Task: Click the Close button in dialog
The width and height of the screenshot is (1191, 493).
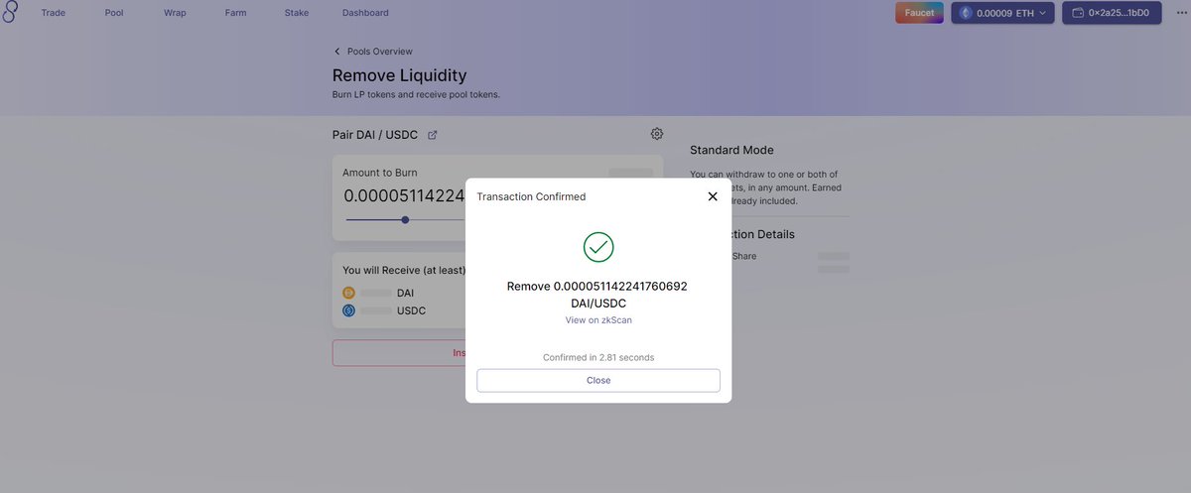Action: pyautogui.click(x=598, y=380)
